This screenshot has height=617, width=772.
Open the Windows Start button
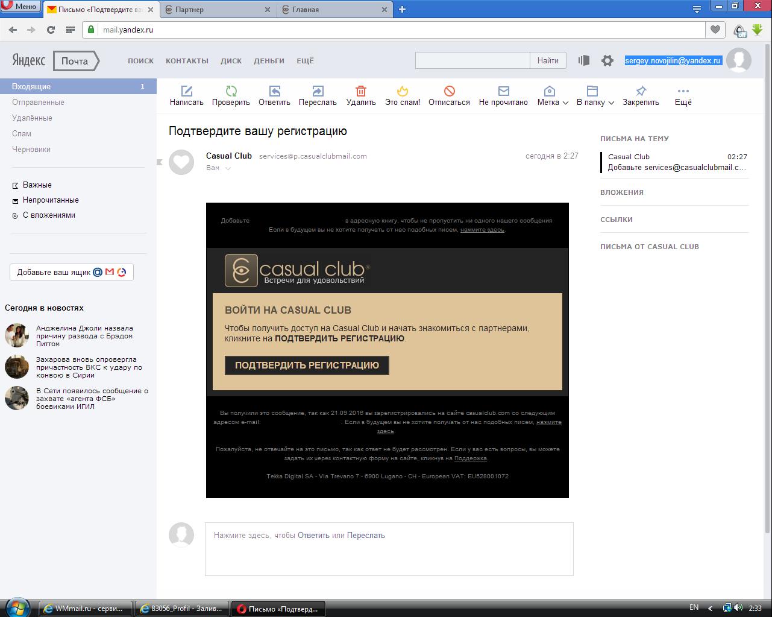17,607
